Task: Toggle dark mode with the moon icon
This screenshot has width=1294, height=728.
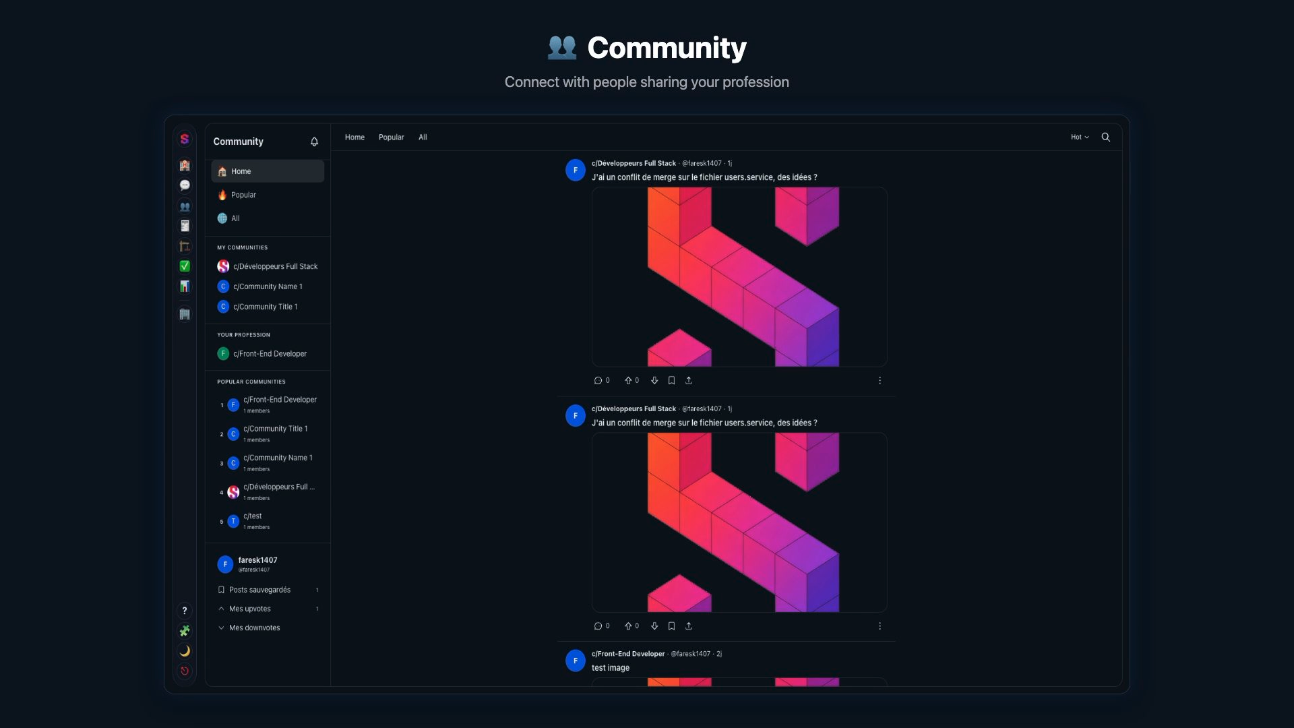Action: pyautogui.click(x=185, y=651)
